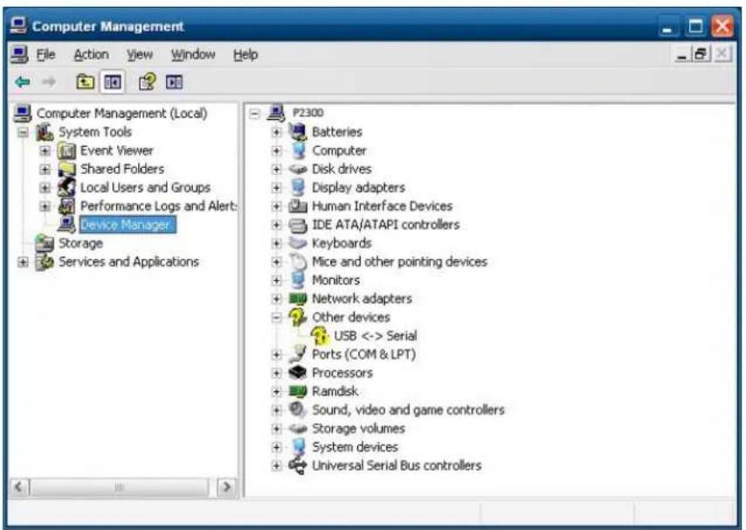The image size is (746, 530).
Task: Click the Event Viewer icon in tree
Action: click(x=66, y=151)
